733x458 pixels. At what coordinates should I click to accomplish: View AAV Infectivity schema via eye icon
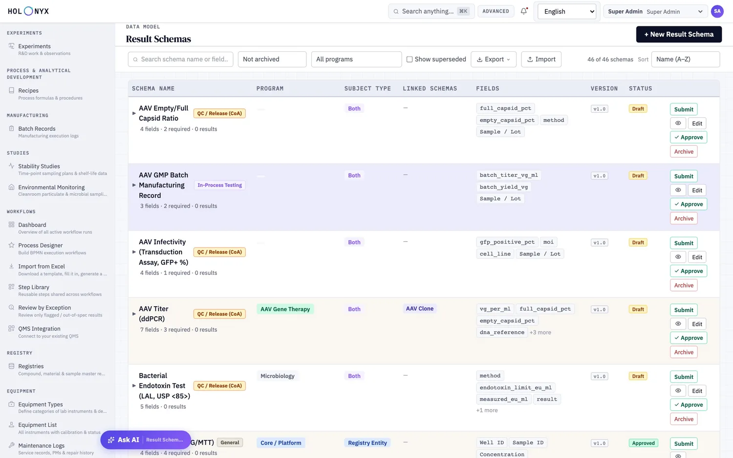[678, 257]
